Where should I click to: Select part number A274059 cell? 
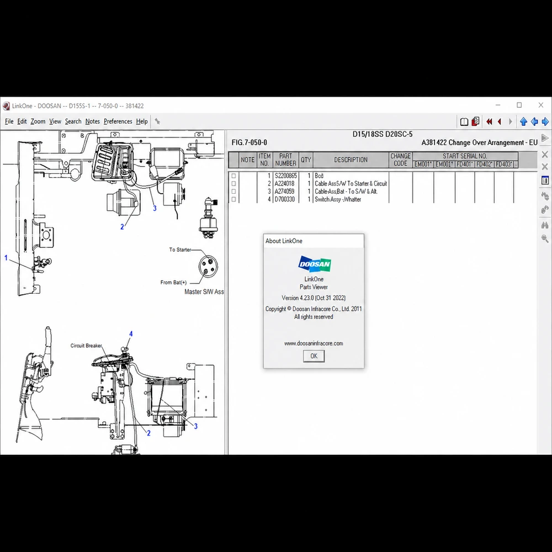point(284,192)
